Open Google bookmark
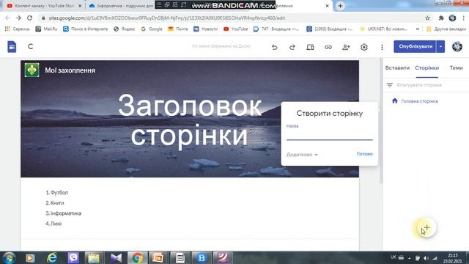 (x=152, y=29)
